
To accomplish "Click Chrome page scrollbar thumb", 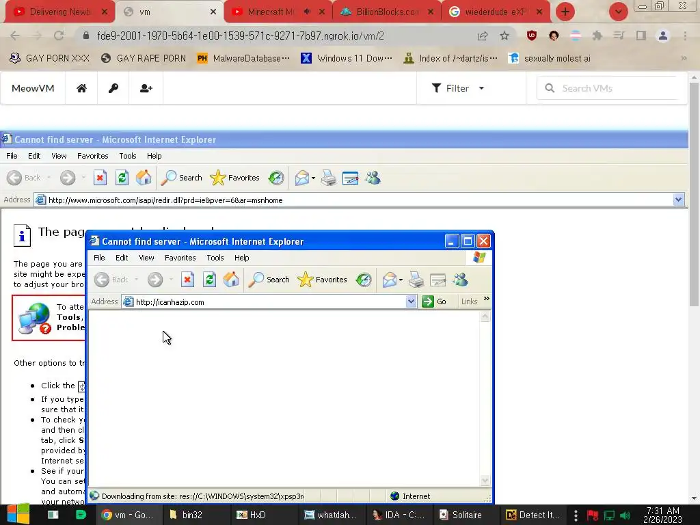I will 694,194.
